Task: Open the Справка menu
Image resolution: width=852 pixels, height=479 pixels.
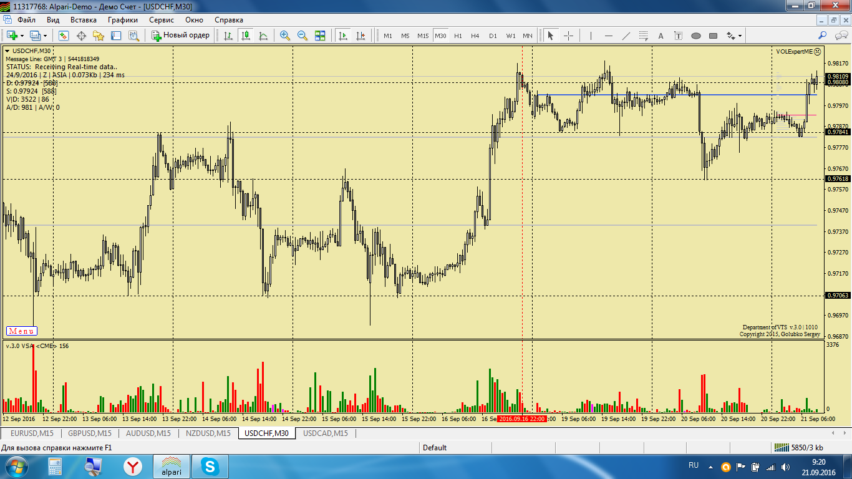Action: click(229, 20)
